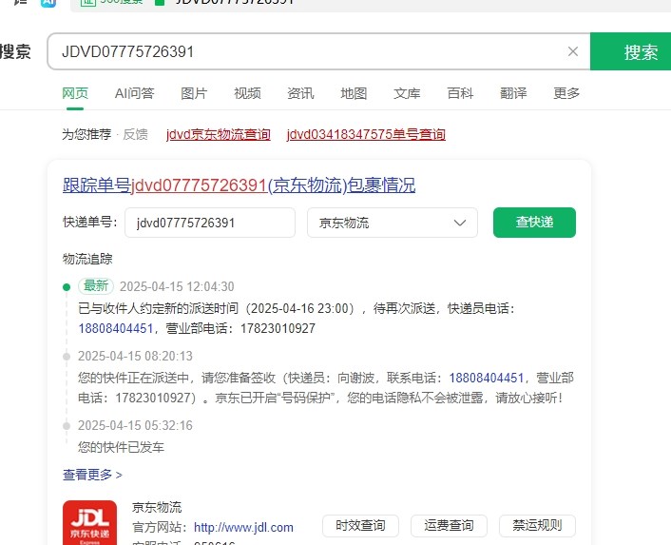Image resolution: width=671 pixels, height=545 pixels.
Task: Click timestamp 2025-04-15 05:32:16
Action: click(135, 425)
